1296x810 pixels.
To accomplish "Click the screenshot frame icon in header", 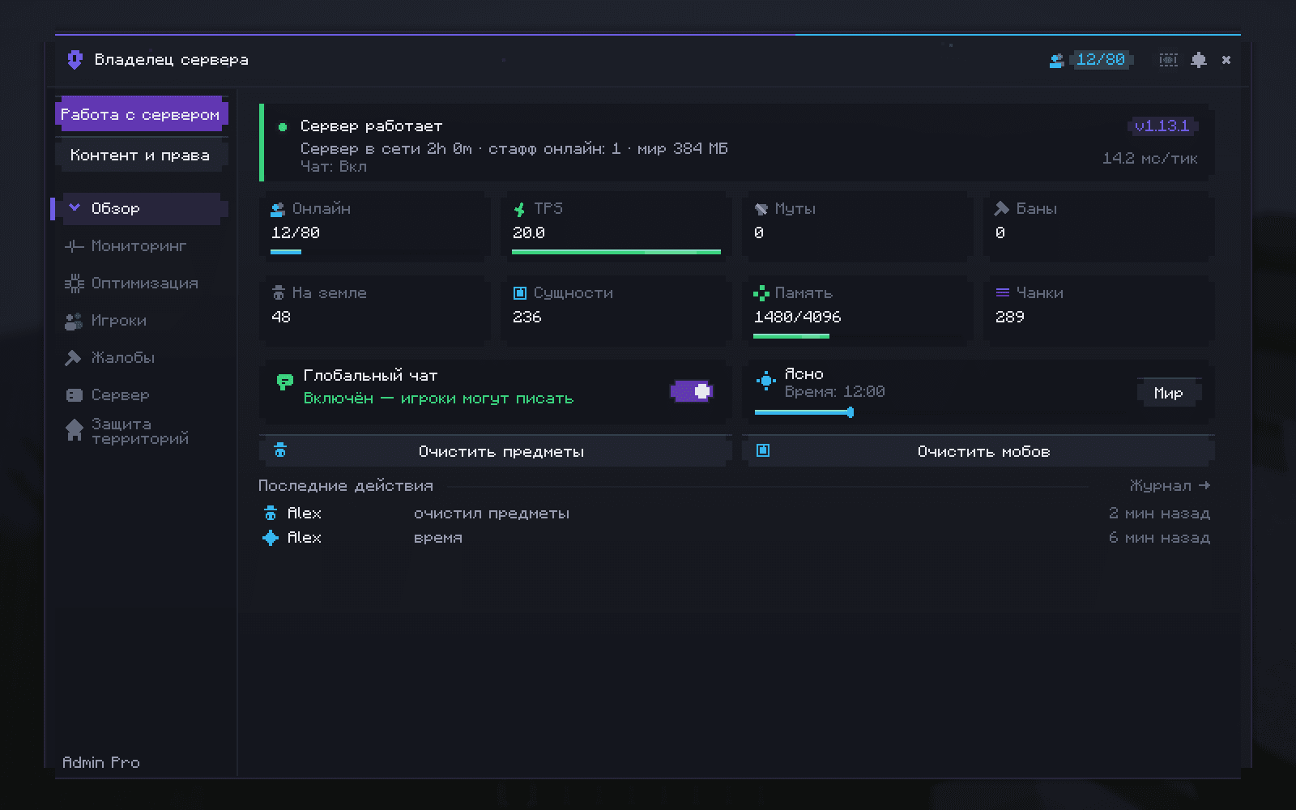I will [1168, 60].
